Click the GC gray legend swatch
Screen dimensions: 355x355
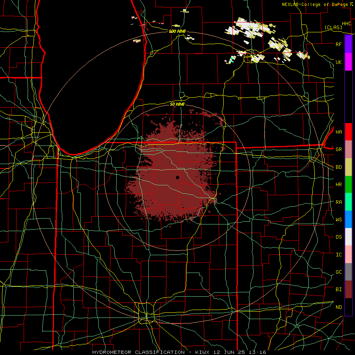click(348, 272)
